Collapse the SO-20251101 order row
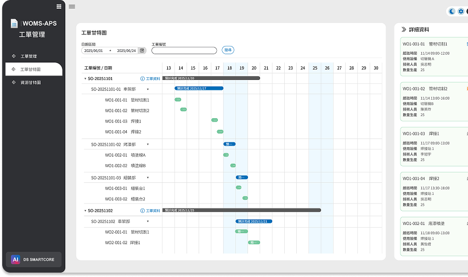The height and width of the screenshot is (277, 468). [85, 79]
